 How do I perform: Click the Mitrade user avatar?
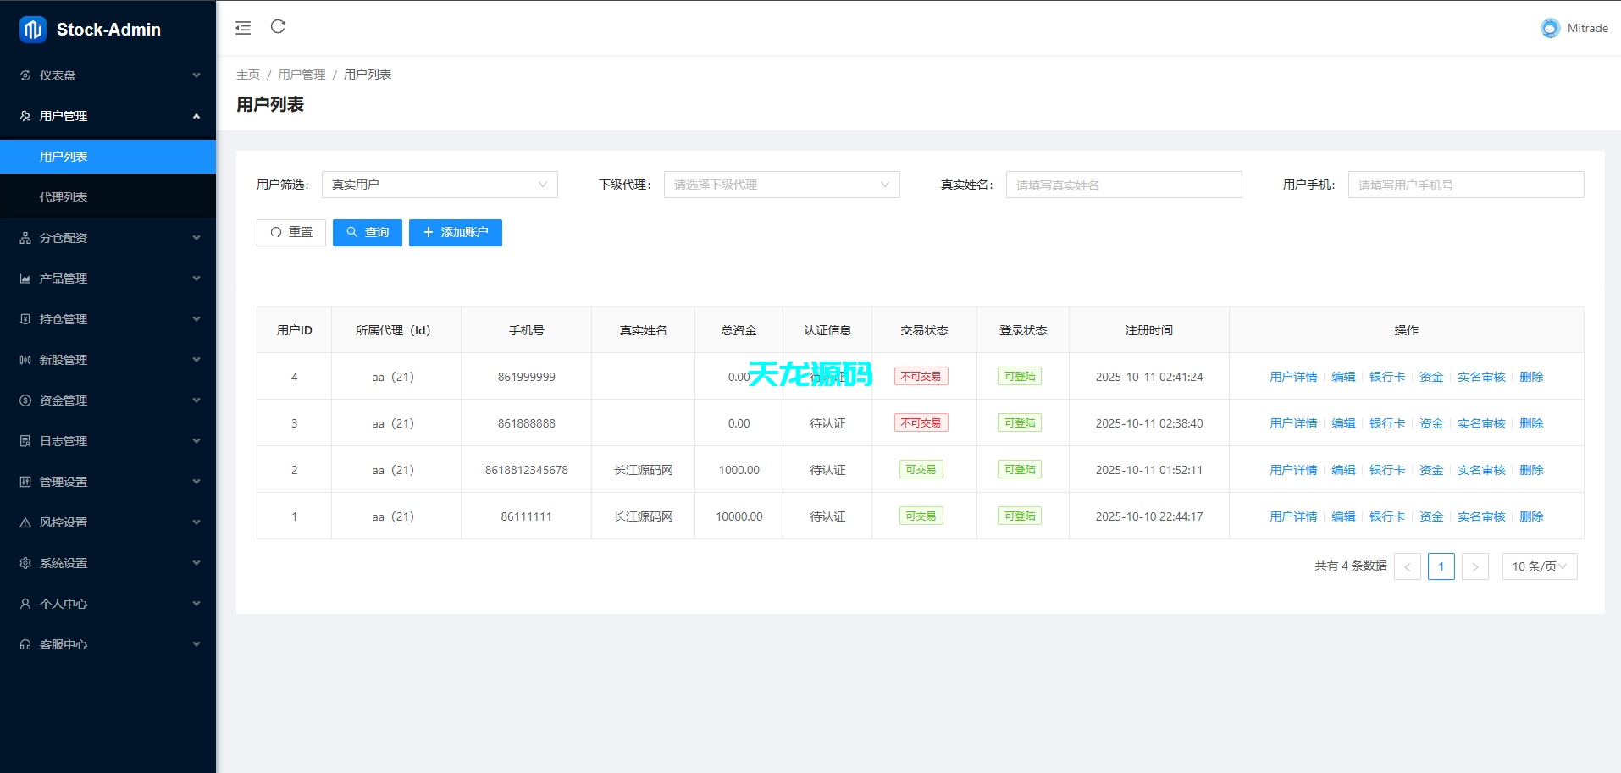[1549, 28]
